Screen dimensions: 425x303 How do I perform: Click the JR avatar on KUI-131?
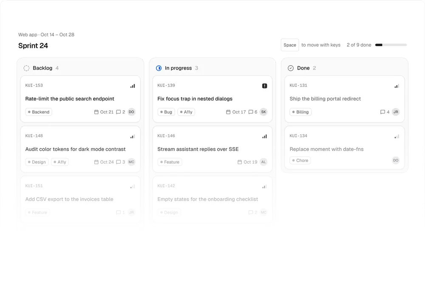click(x=396, y=112)
